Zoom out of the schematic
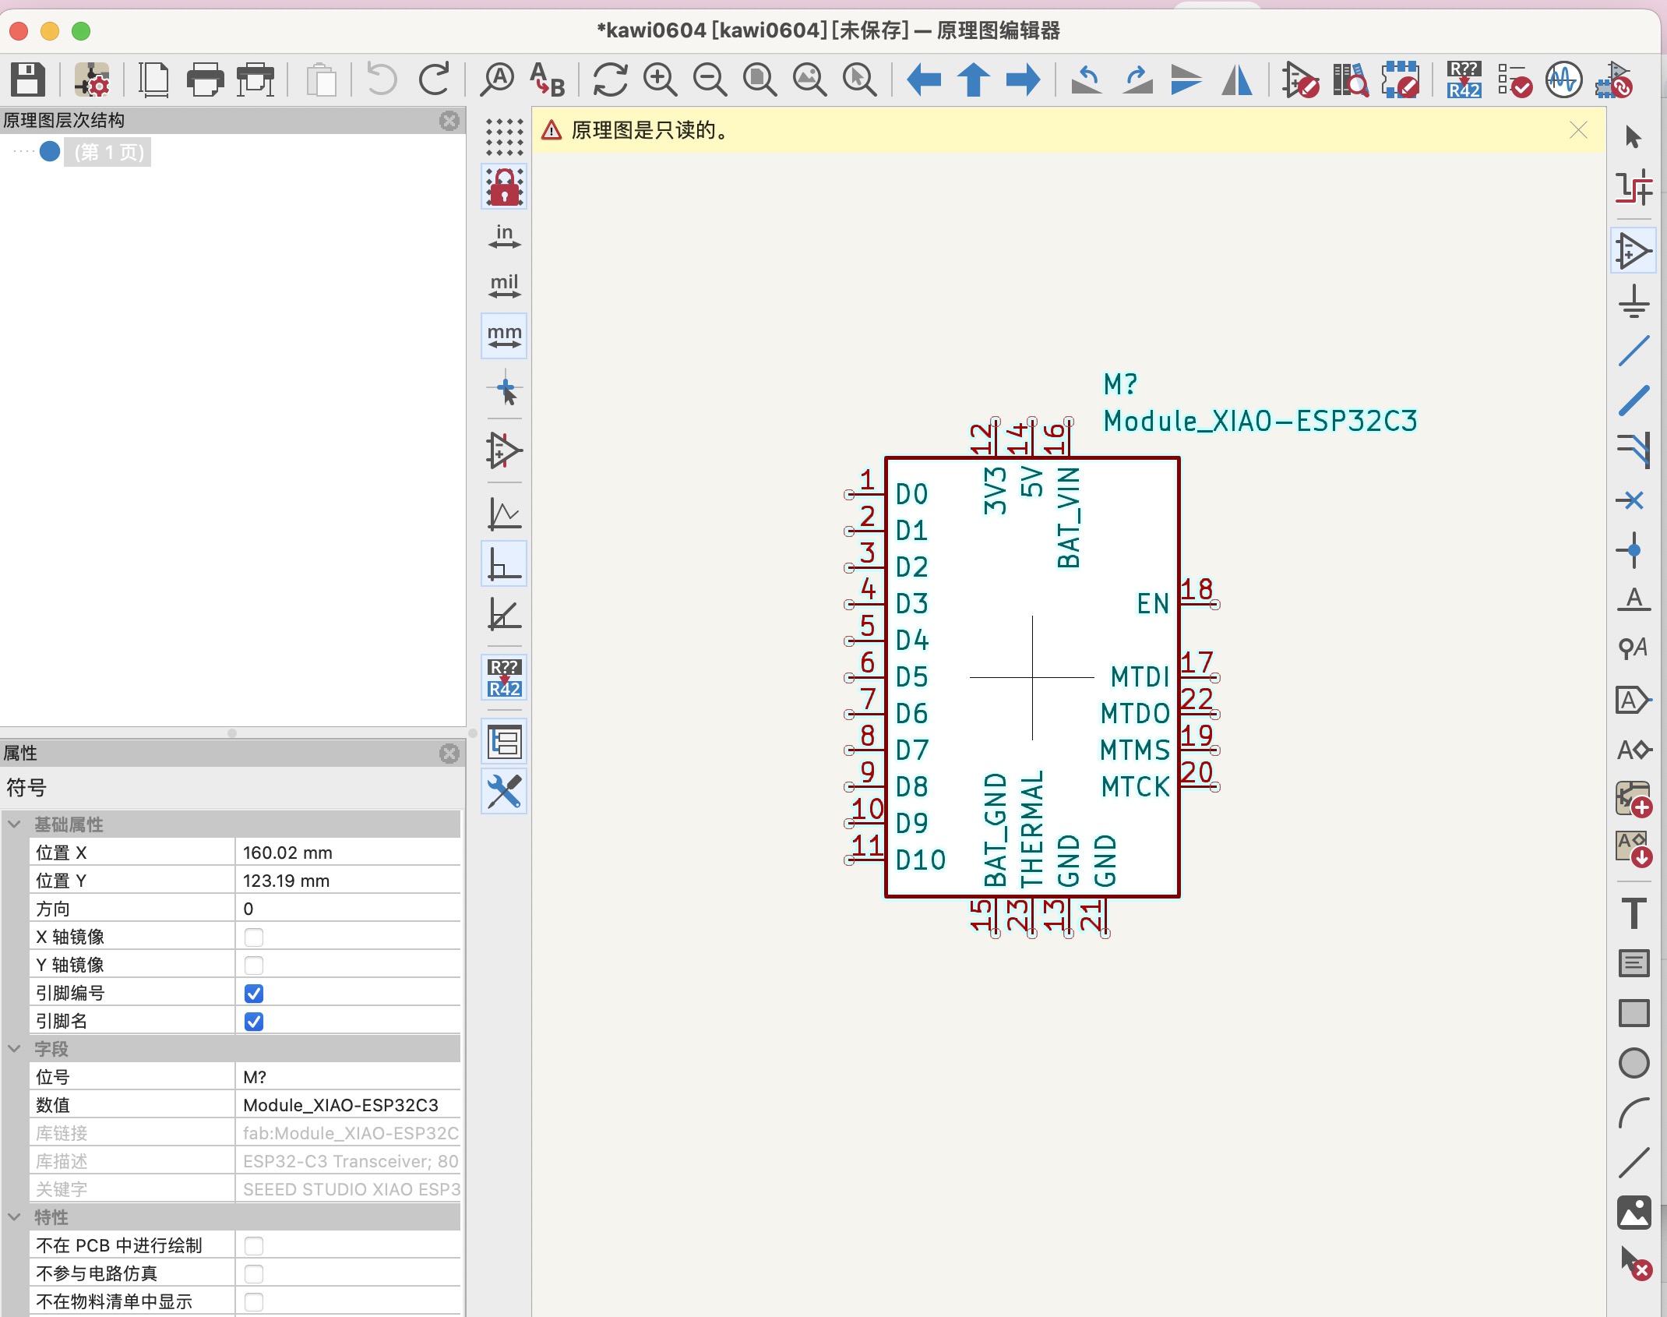 click(710, 79)
